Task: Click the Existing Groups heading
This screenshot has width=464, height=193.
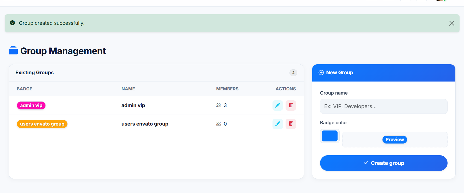Action: click(x=34, y=72)
